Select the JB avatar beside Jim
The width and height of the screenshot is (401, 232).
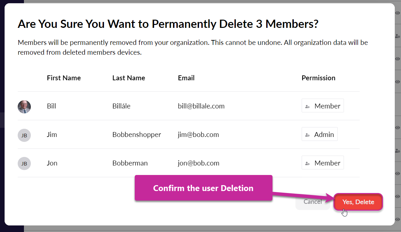coord(24,135)
